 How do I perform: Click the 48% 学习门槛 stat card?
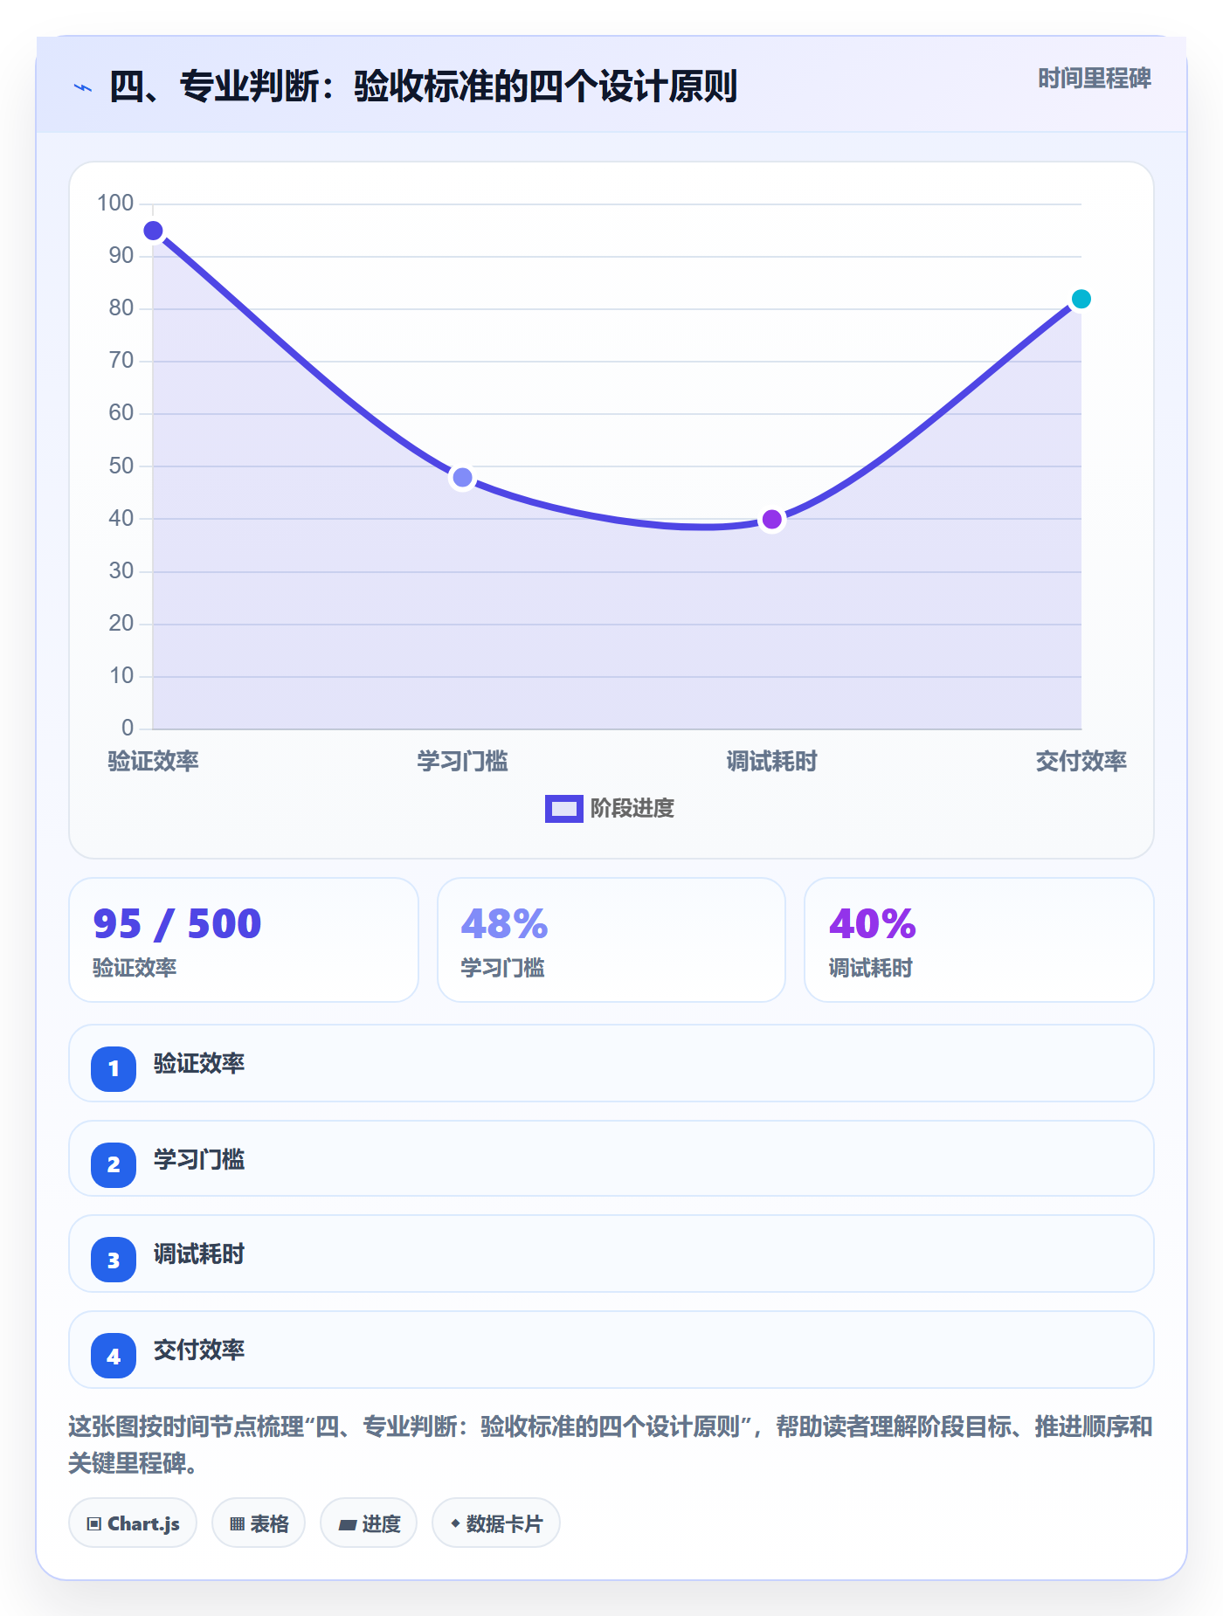[611, 940]
